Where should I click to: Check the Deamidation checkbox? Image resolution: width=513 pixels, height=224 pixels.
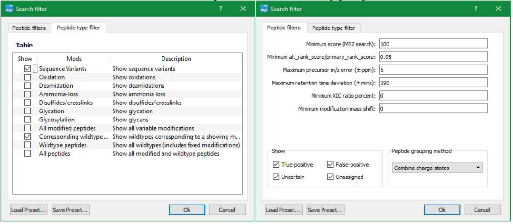28,86
